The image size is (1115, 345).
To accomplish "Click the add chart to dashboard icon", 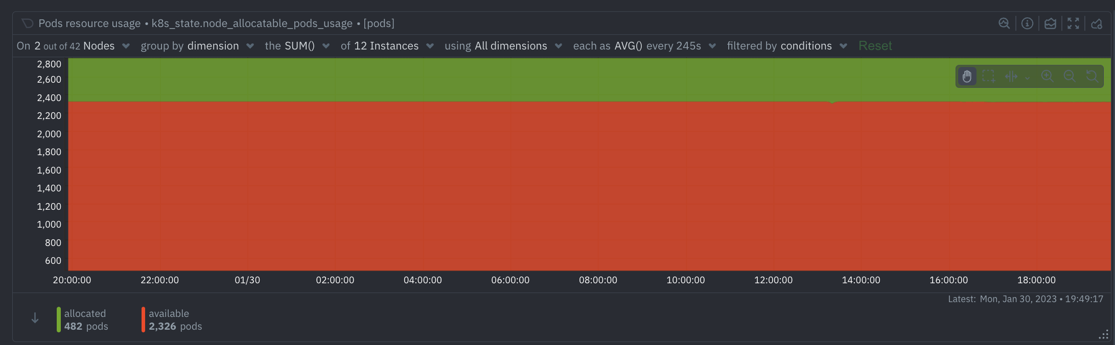I will pyautogui.click(x=1097, y=23).
